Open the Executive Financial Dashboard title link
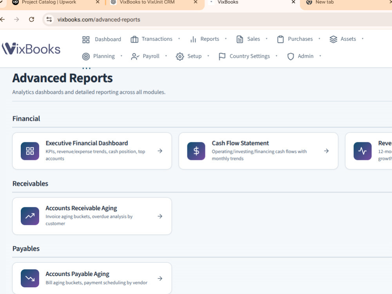392x294 pixels. [87, 143]
